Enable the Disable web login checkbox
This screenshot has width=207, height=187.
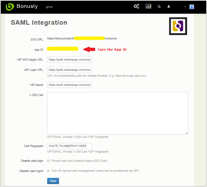tap(48, 161)
